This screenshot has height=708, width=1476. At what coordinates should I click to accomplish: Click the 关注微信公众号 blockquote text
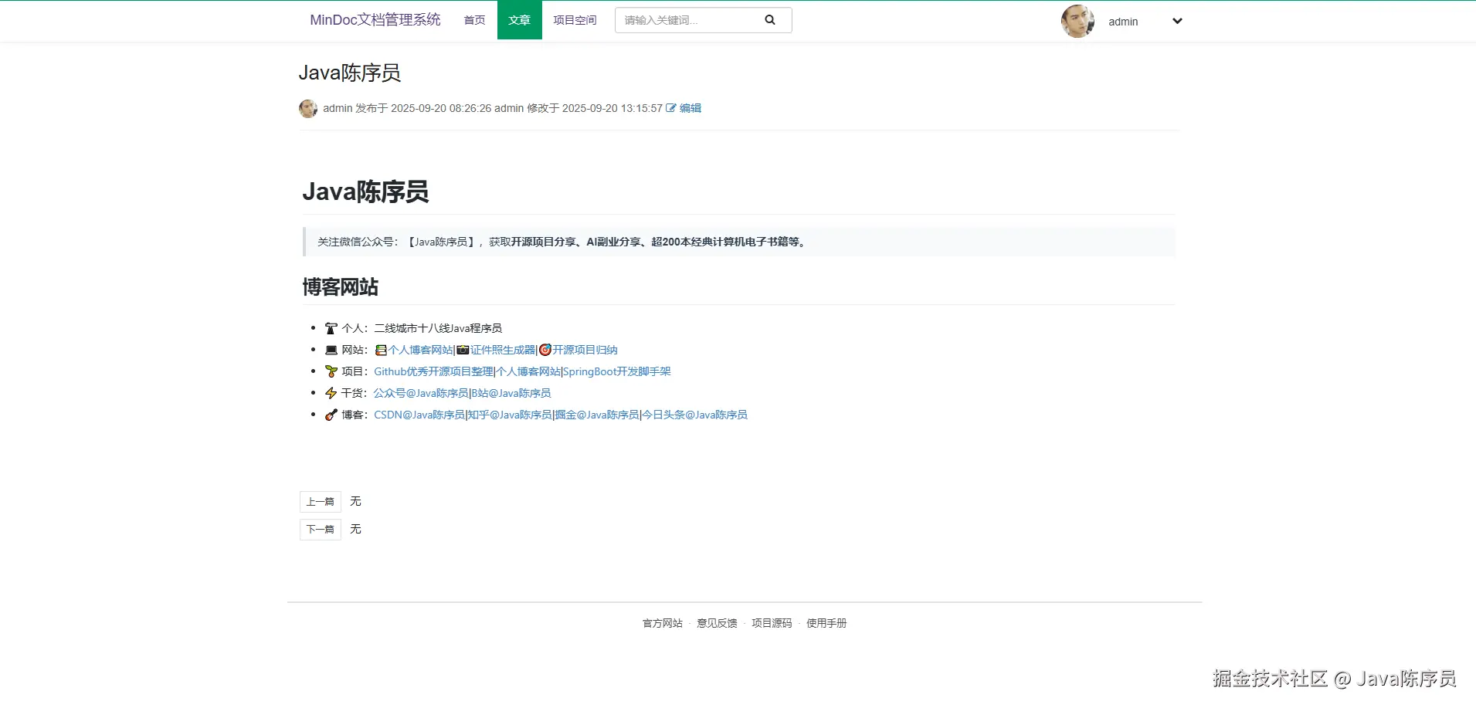(562, 242)
